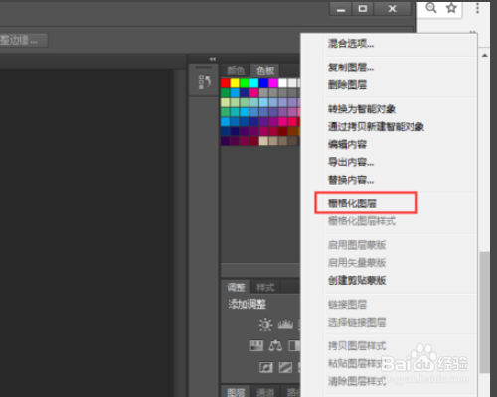Click the 调整边缘... options bar button
This screenshot has width=497, height=397.
pos(24,40)
